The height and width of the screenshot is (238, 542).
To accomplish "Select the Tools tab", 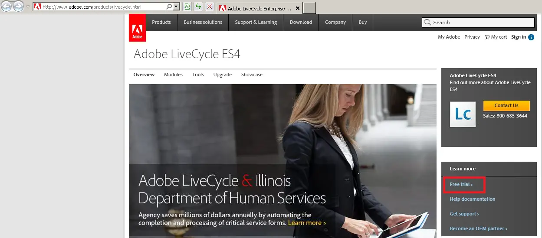I will pyautogui.click(x=198, y=75).
